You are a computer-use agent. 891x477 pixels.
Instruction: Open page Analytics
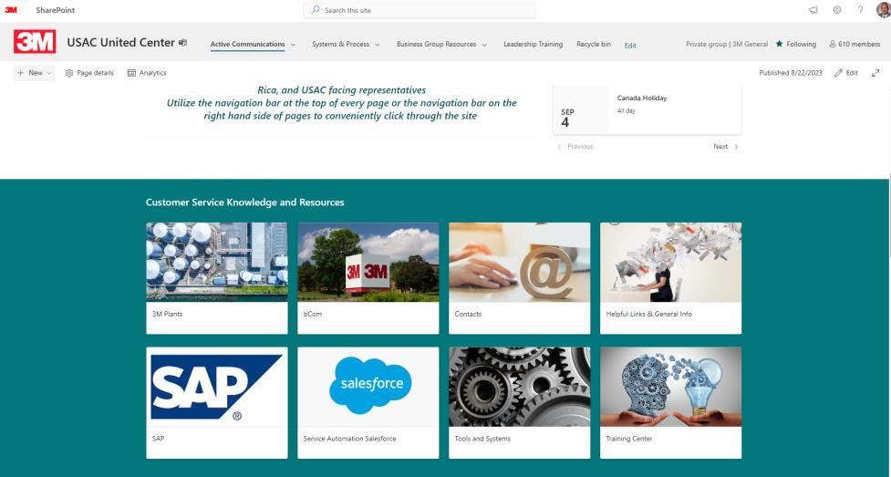pos(147,73)
